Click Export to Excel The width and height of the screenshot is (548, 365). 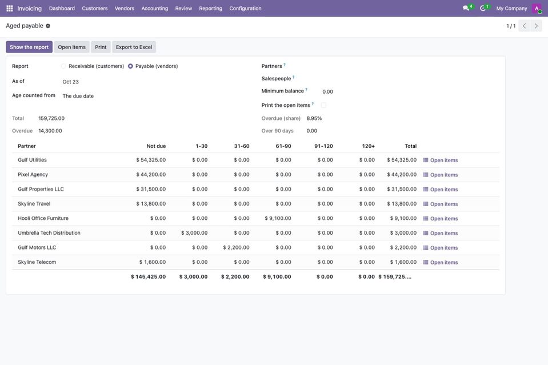(134, 47)
